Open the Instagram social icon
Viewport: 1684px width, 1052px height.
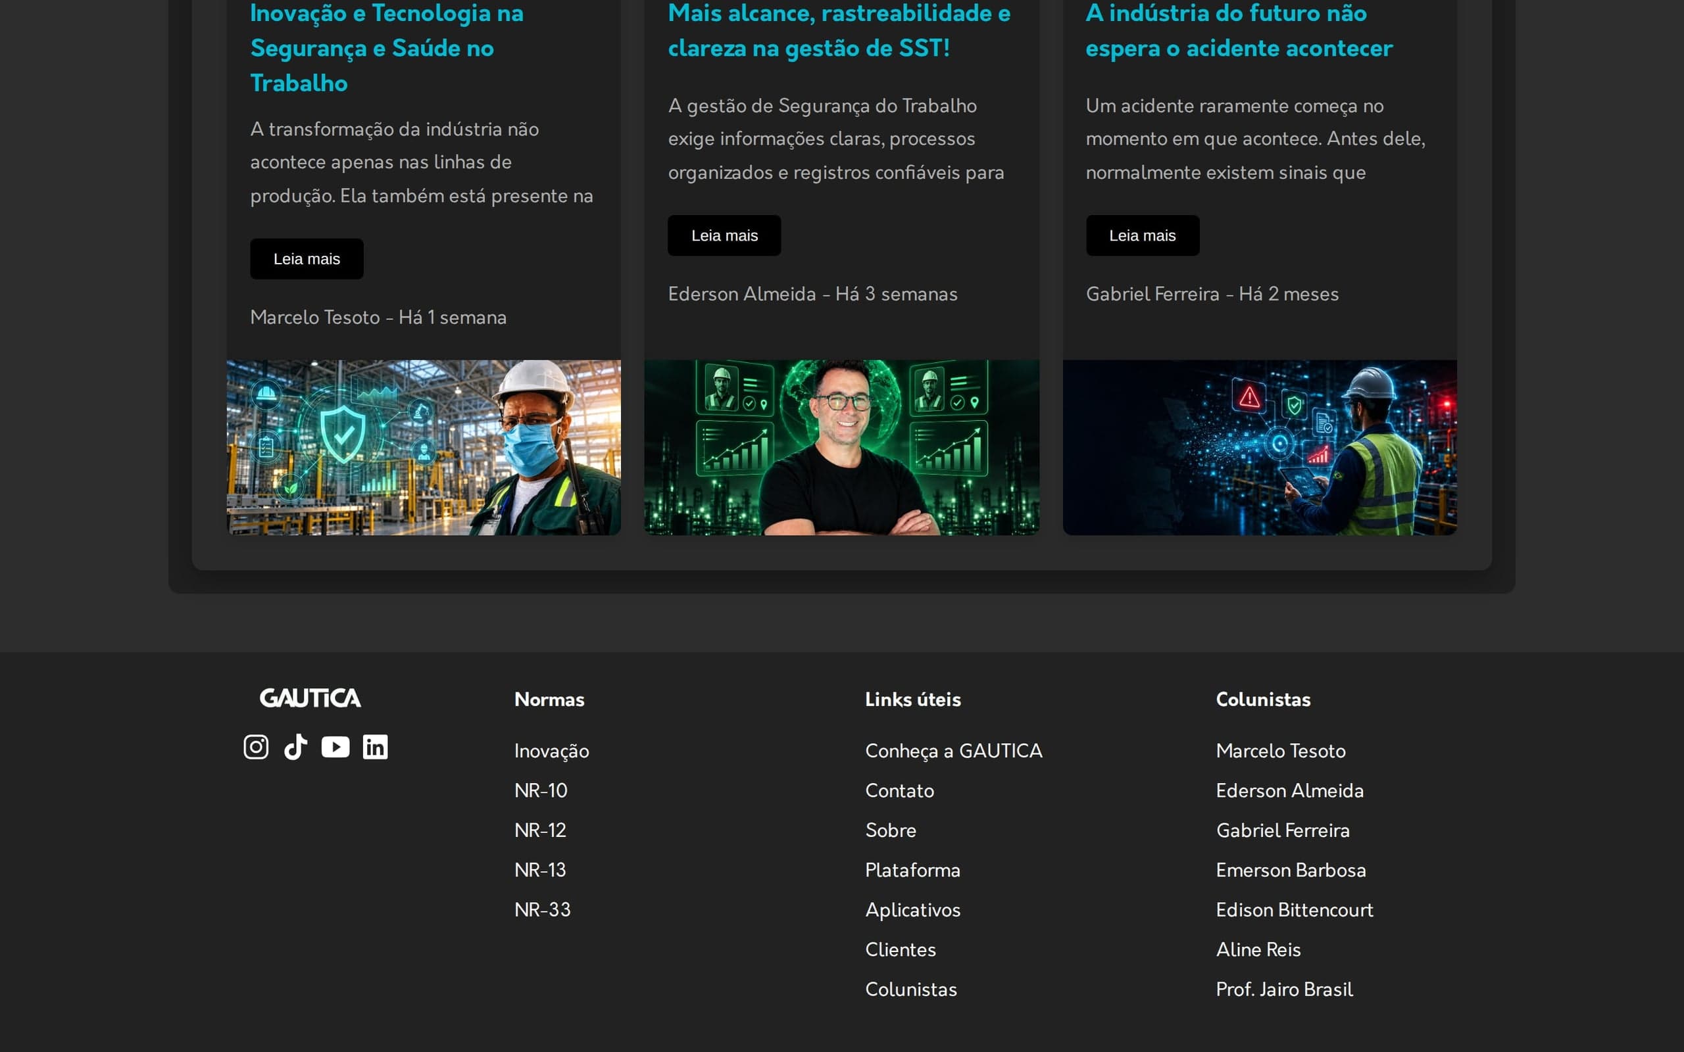tap(256, 746)
